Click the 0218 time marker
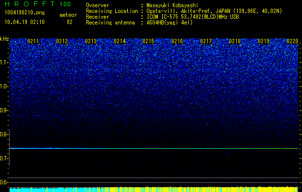 (x=235, y=41)
